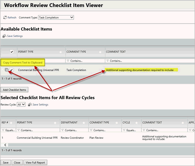This screenshot has width=195, height=166.
Task: Click the Review Coordinator cell
Action: [x=72, y=138]
